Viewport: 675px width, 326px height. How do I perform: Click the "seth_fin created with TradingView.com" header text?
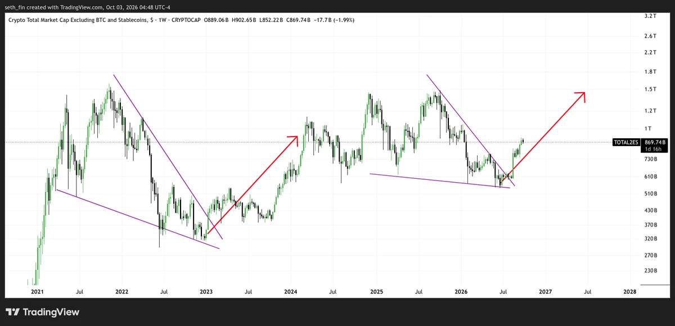click(55, 8)
